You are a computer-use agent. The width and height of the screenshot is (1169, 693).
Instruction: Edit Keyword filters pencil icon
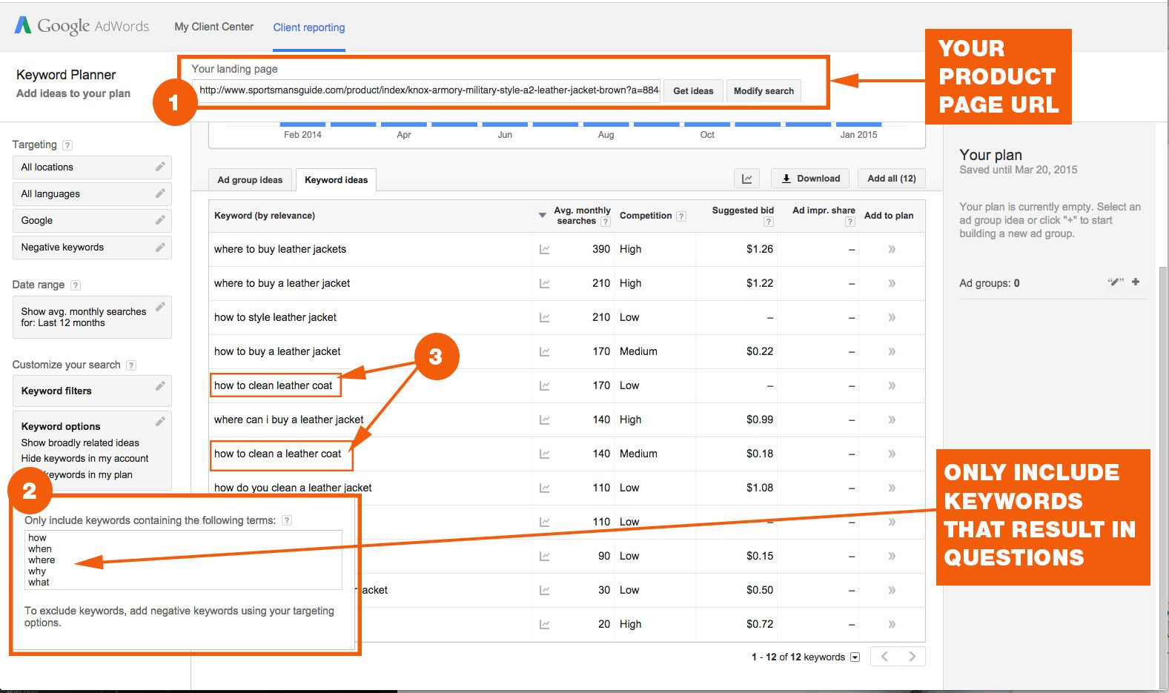pyautogui.click(x=159, y=386)
